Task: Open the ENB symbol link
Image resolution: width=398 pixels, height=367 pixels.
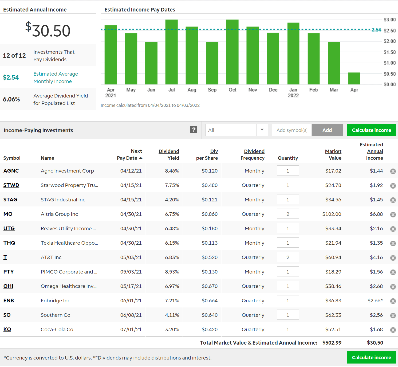Action: click(x=9, y=300)
